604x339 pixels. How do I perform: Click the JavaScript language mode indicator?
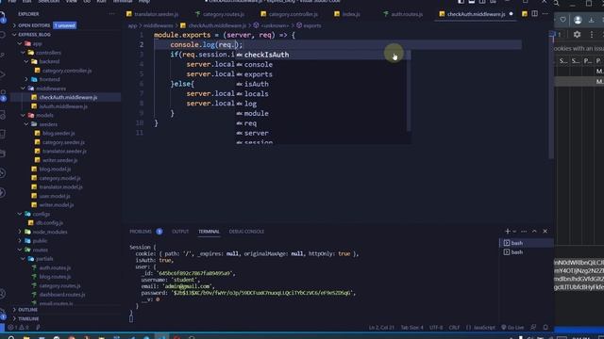pyautogui.click(x=484, y=328)
